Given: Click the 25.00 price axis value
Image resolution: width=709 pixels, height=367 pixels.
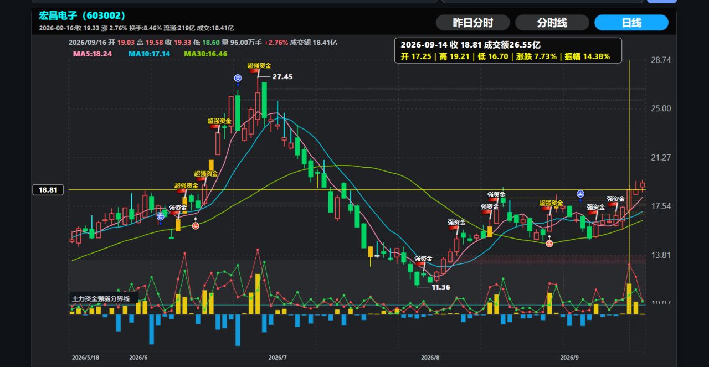Looking at the screenshot, I should (x=661, y=108).
